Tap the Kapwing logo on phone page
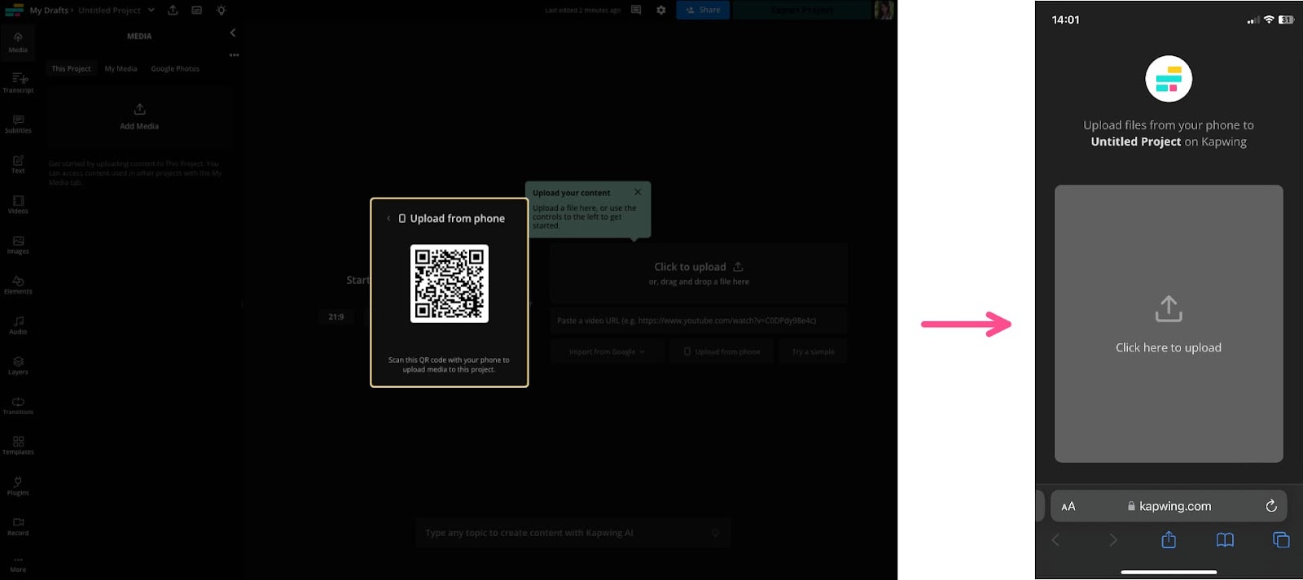Image resolution: width=1303 pixels, height=580 pixels. [1169, 79]
